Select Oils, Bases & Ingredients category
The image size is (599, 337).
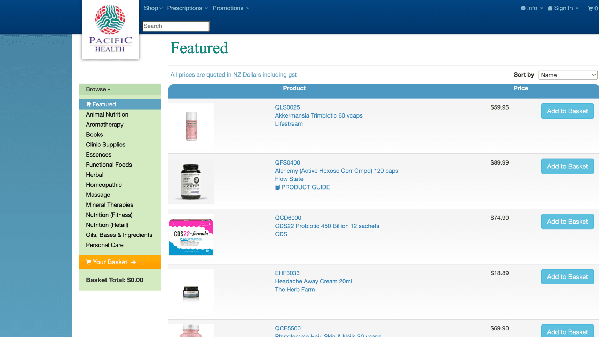(119, 235)
